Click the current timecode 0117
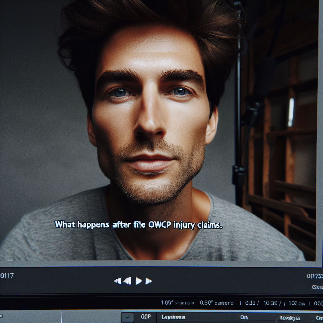The image size is (323, 323). pos(7,276)
